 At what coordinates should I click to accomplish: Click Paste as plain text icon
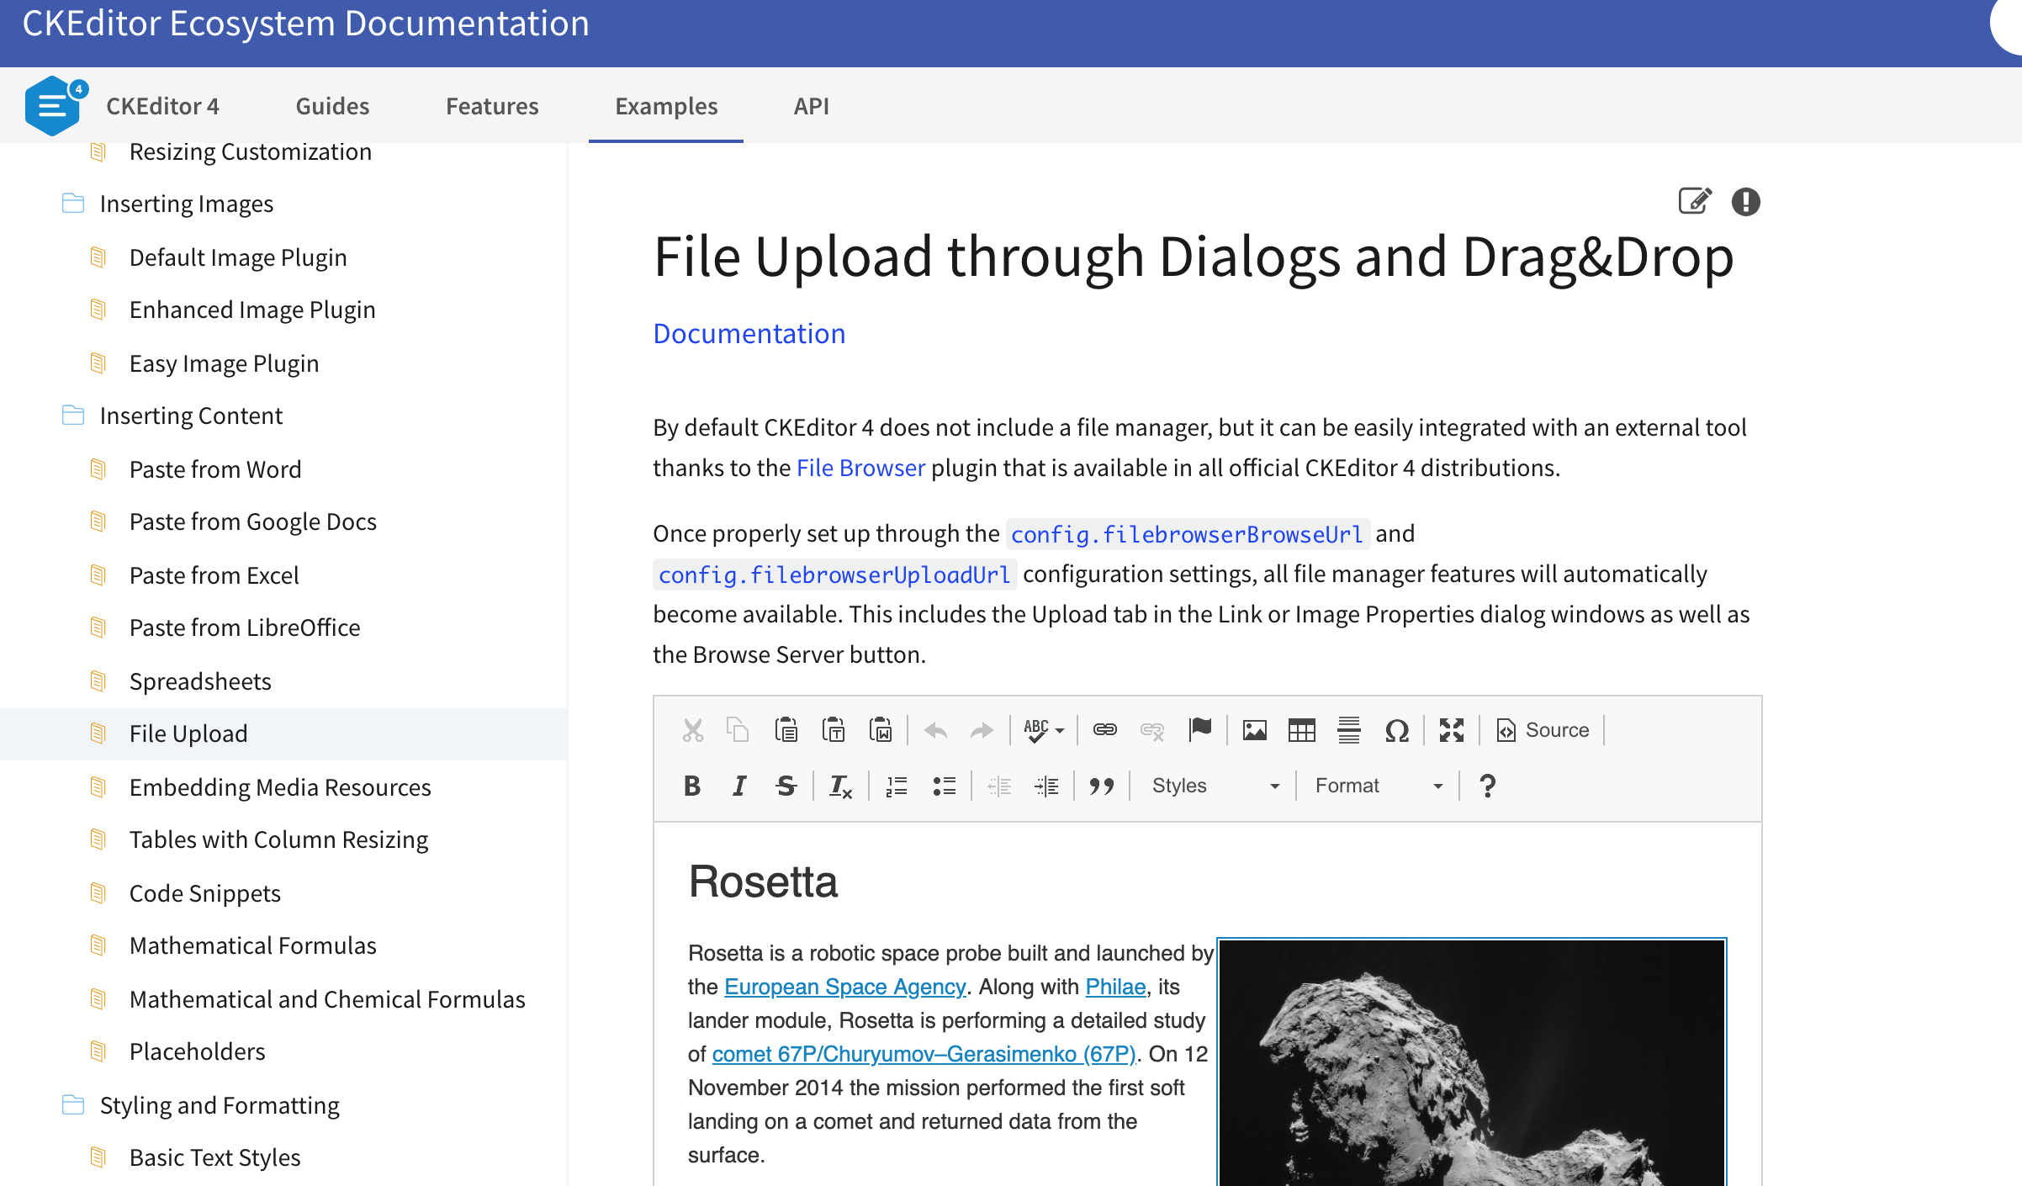click(x=833, y=730)
